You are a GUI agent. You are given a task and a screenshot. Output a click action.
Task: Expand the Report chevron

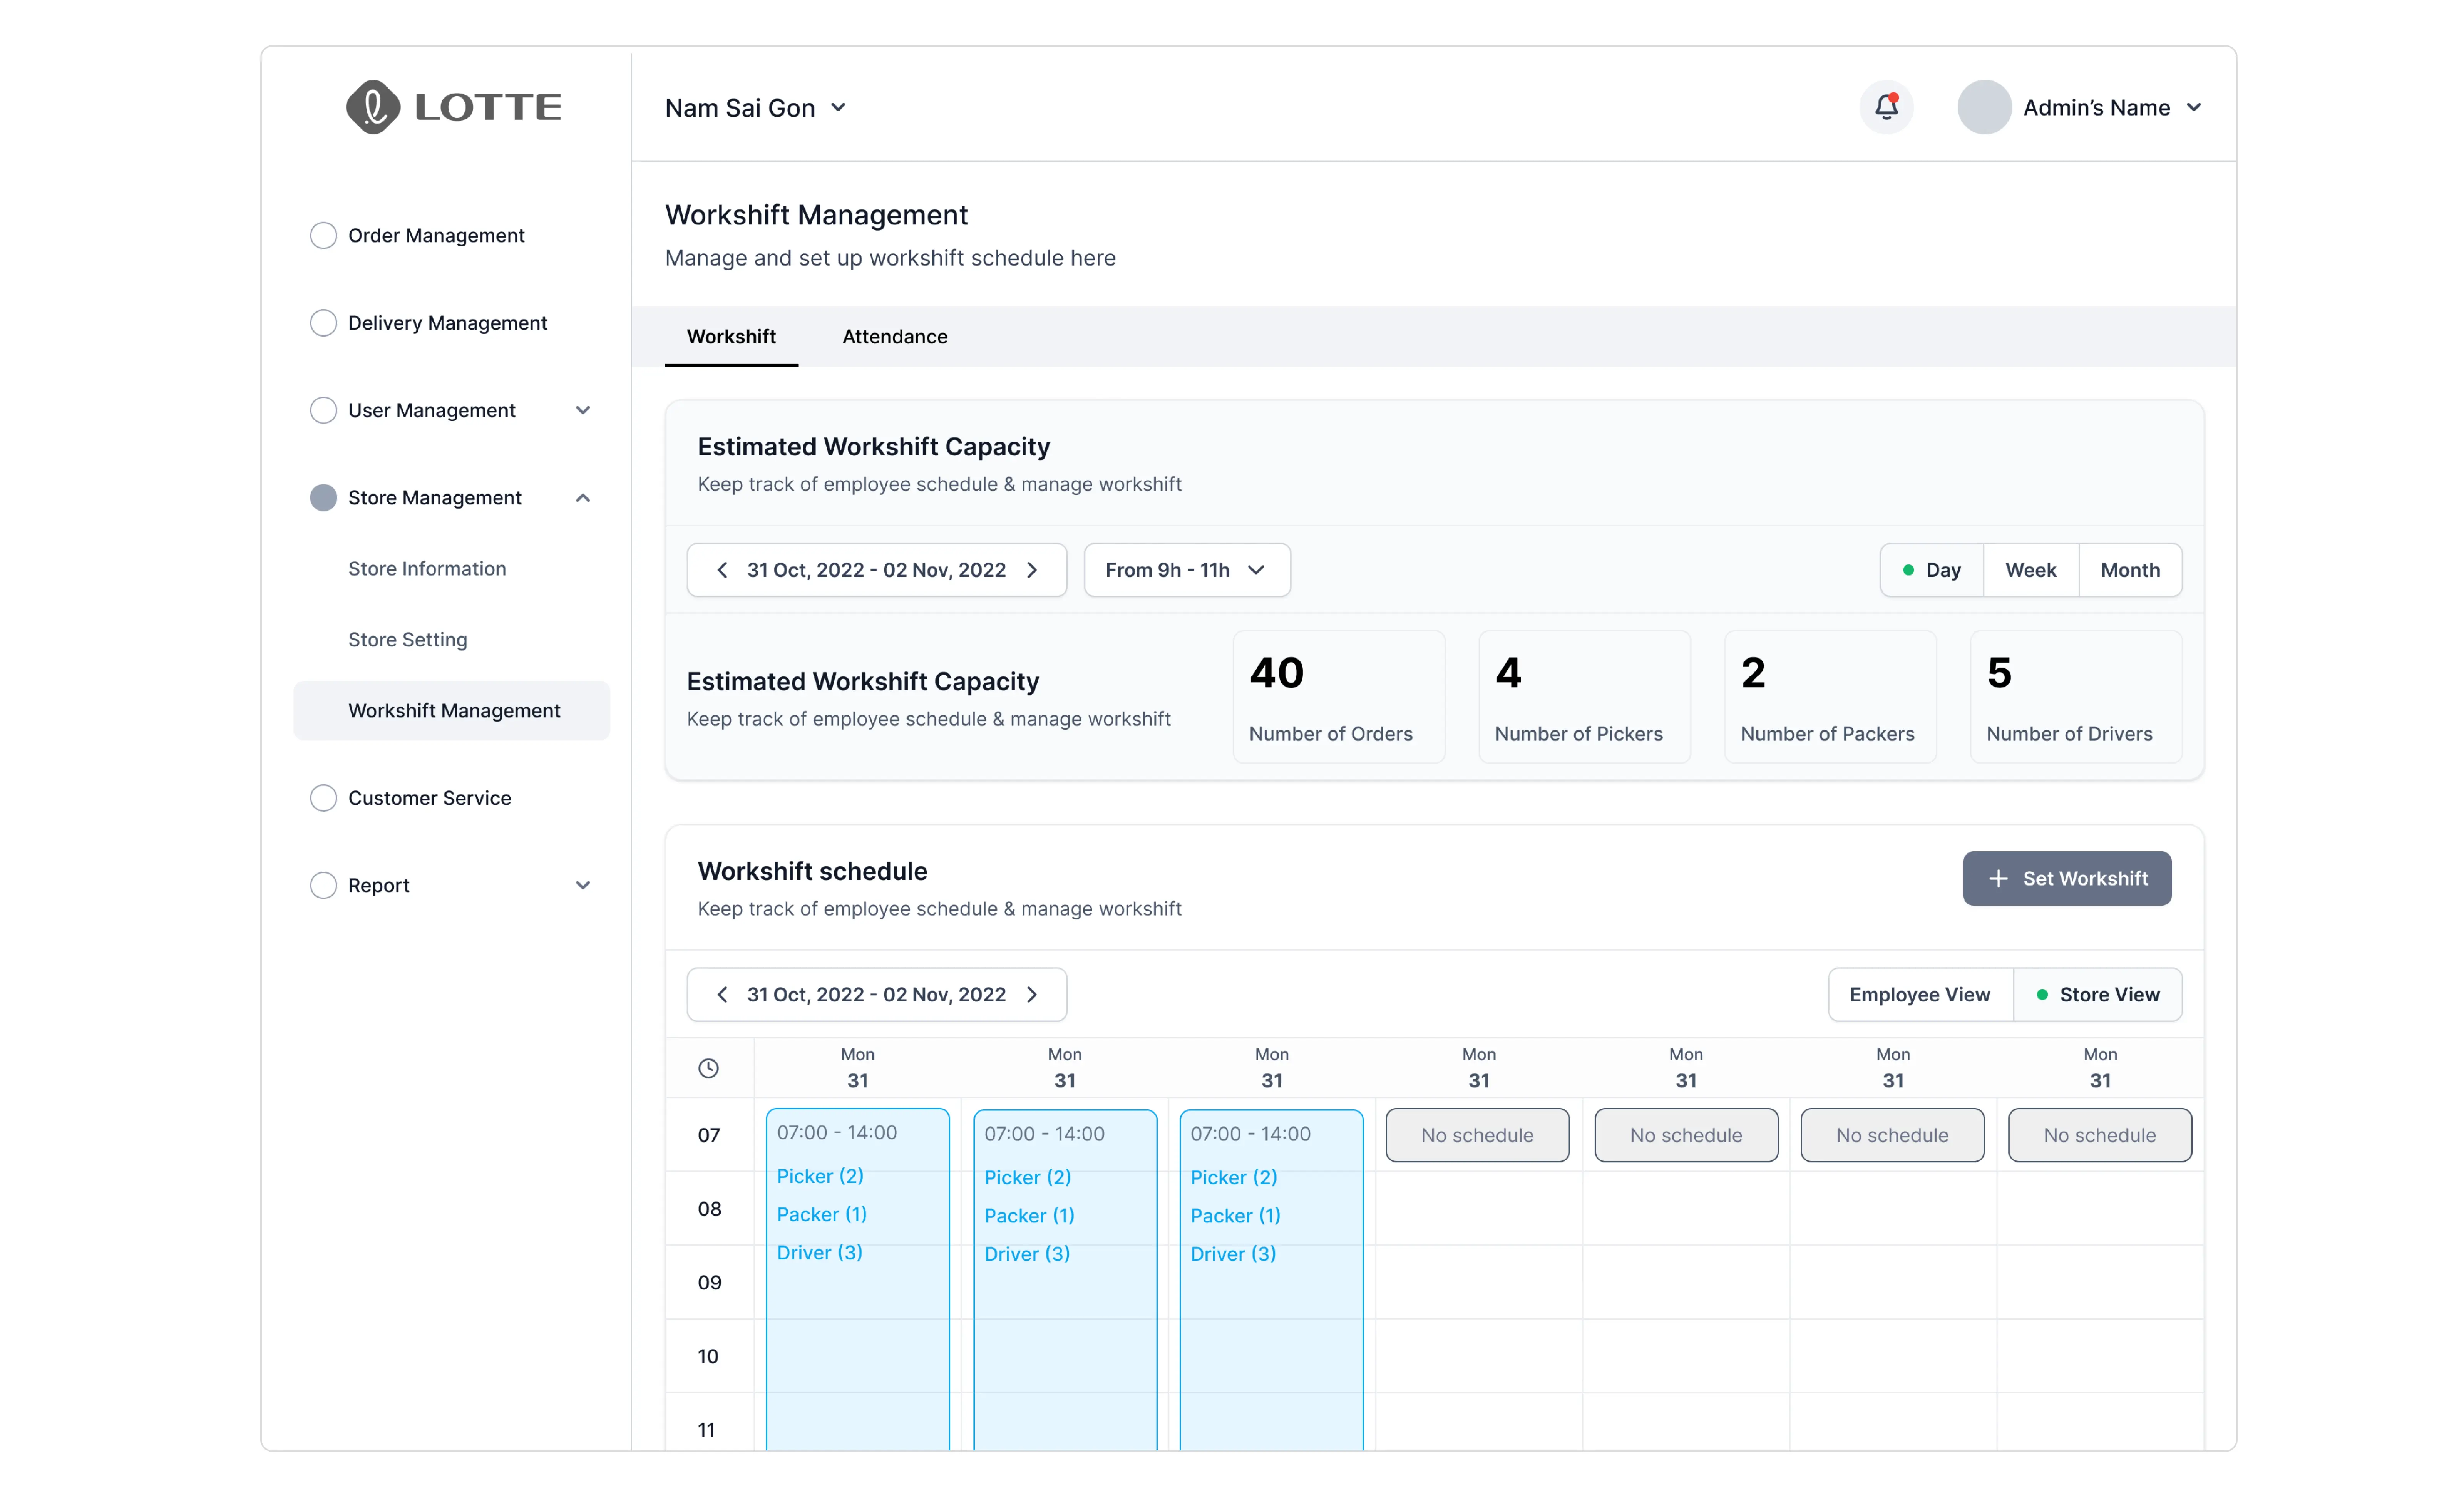[x=583, y=885]
